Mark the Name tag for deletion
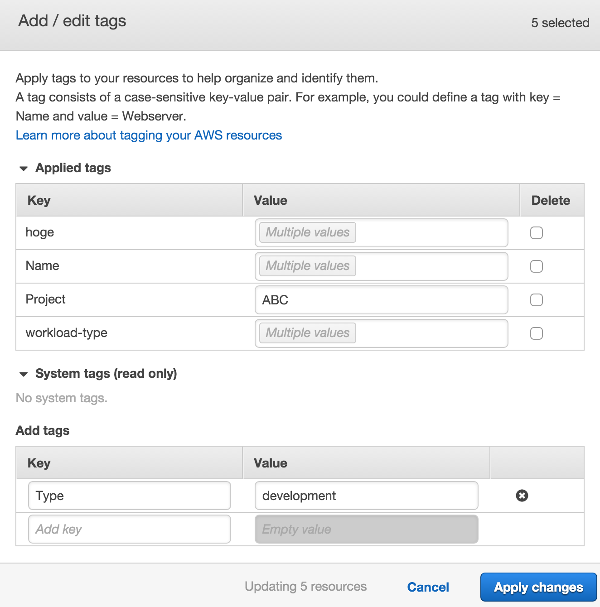The height and width of the screenshot is (607, 600). [536, 266]
